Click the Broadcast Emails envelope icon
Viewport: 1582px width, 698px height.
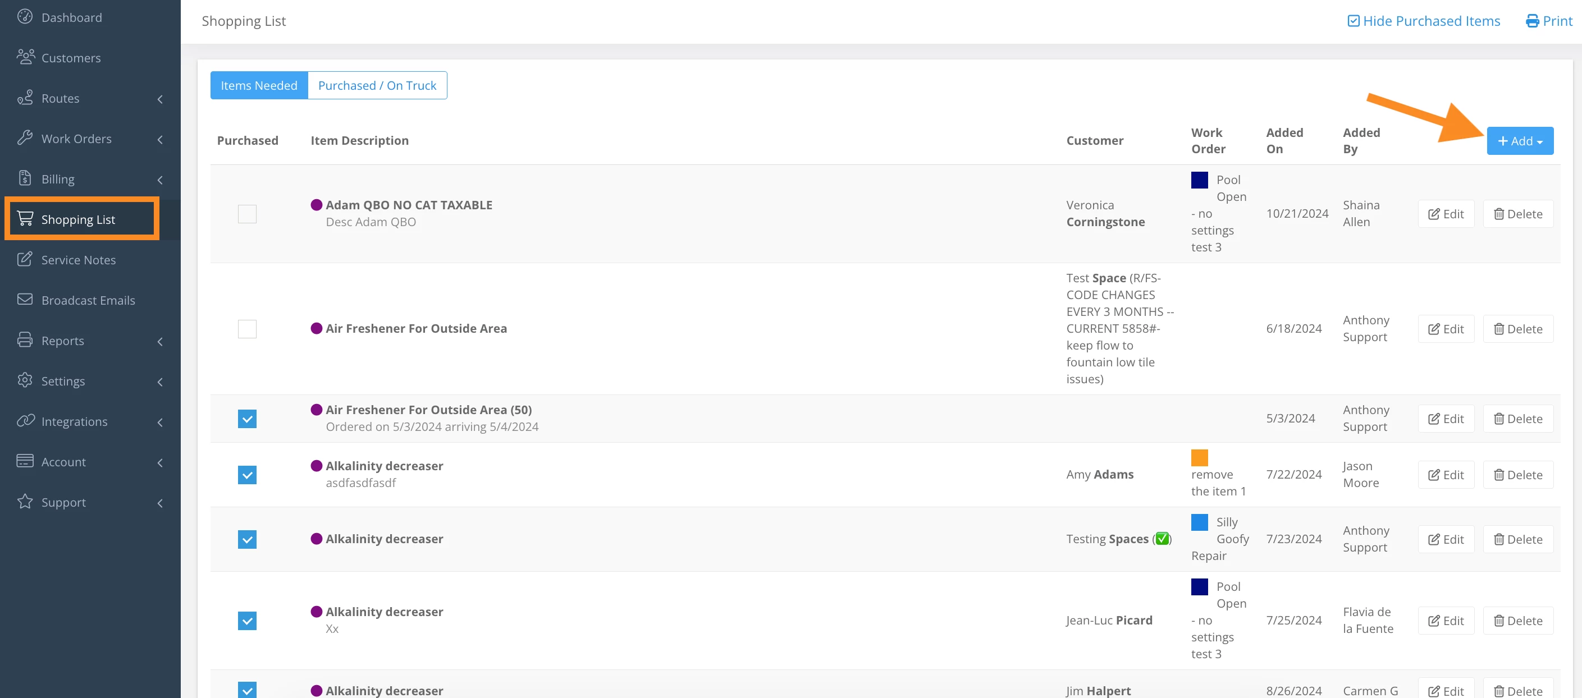tap(25, 300)
